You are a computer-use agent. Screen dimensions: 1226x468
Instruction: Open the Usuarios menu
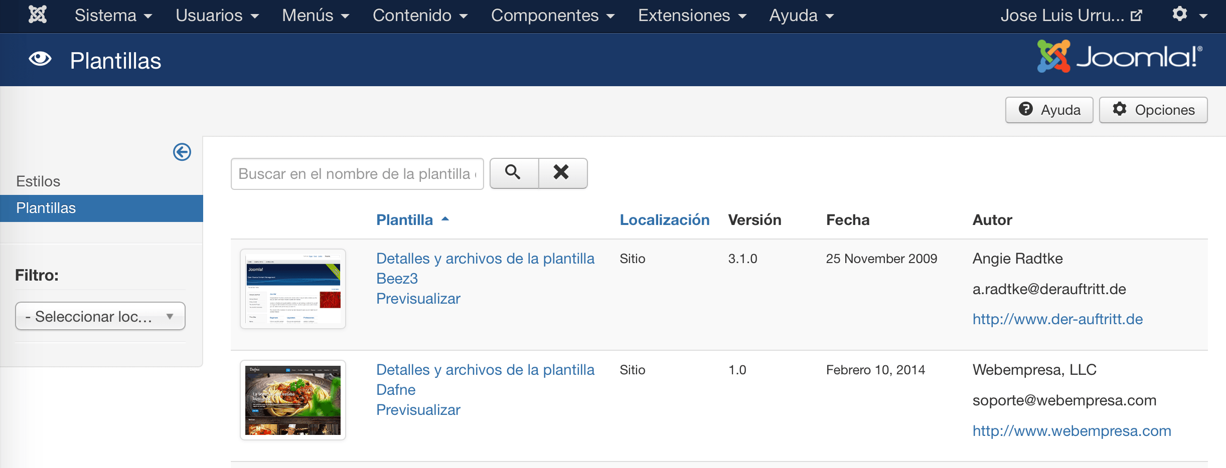pyautogui.click(x=217, y=16)
